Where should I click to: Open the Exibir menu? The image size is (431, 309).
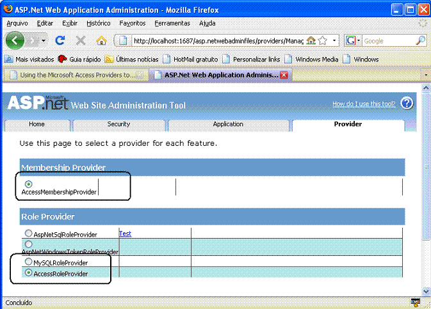(x=70, y=23)
